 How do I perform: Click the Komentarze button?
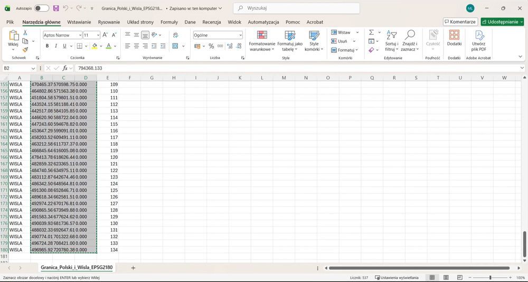(x=460, y=22)
